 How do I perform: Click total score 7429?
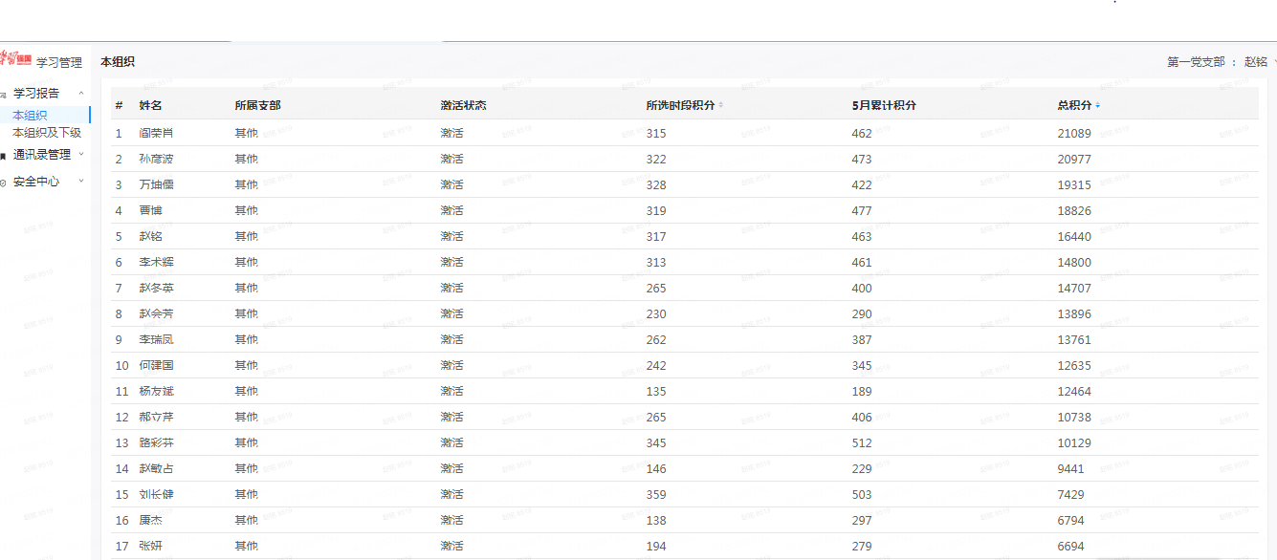[x=1071, y=495]
